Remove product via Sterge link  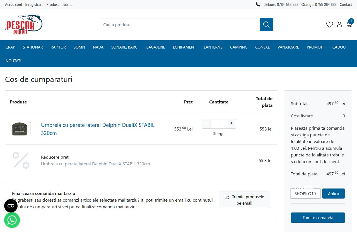pos(219,134)
